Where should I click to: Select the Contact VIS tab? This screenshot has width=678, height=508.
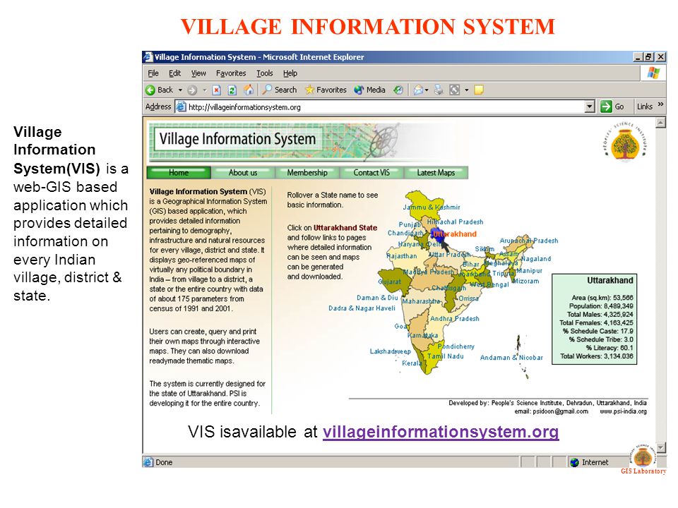tap(371, 172)
